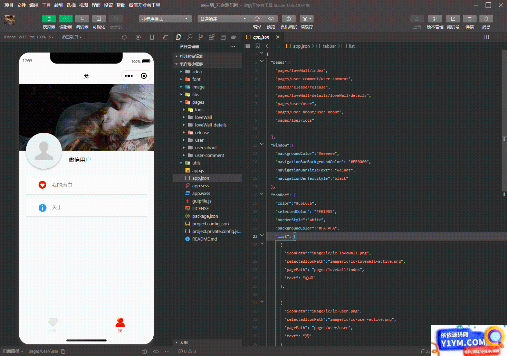Open the hot reload (热重载) dropdown

(x=72, y=37)
